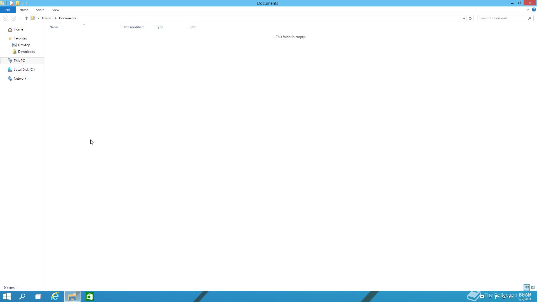Switch to large thumbnails view in status bar
The image size is (537, 302).
[x=533, y=288]
